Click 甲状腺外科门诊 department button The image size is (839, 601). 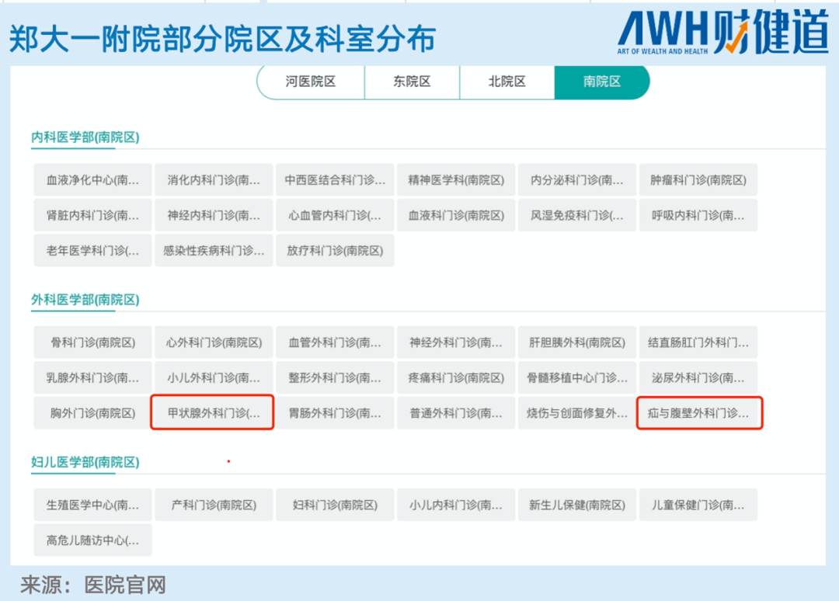214,413
